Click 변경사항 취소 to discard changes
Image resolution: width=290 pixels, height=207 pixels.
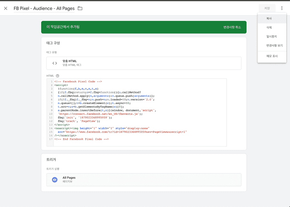click(x=232, y=27)
